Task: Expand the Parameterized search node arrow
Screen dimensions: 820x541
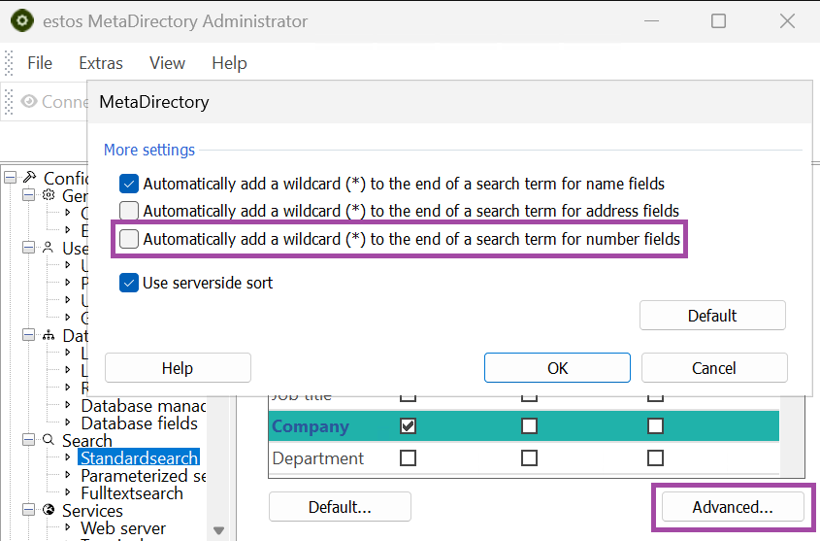Action: (68, 475)
